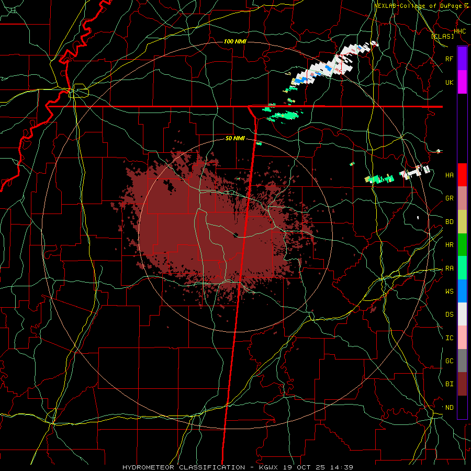Click the BD yellow legend color

[x=462, y=222]
